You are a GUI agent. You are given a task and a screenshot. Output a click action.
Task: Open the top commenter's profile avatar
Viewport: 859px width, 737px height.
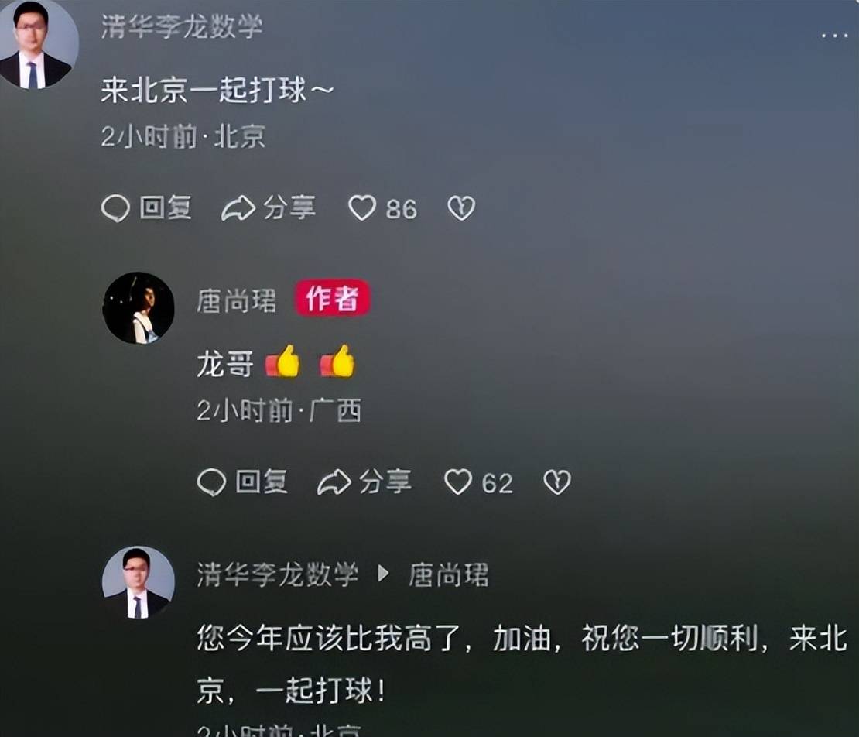click(x=37, y=44)
